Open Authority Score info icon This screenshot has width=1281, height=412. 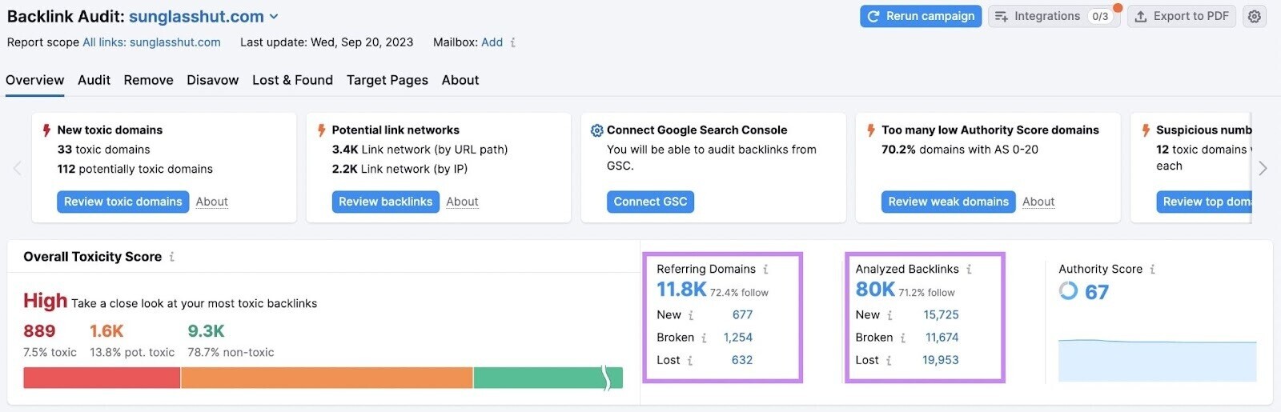1152,270
